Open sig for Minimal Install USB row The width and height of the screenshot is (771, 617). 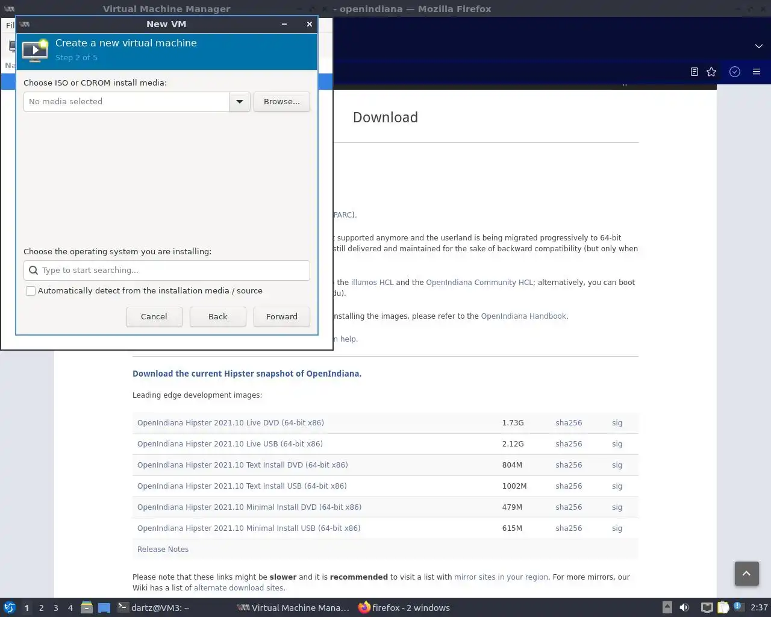tap(617, 528)
